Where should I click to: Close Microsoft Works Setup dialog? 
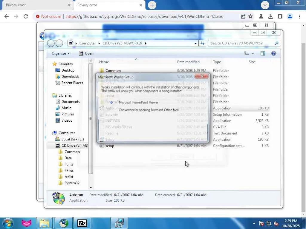(x=202, y=76)
